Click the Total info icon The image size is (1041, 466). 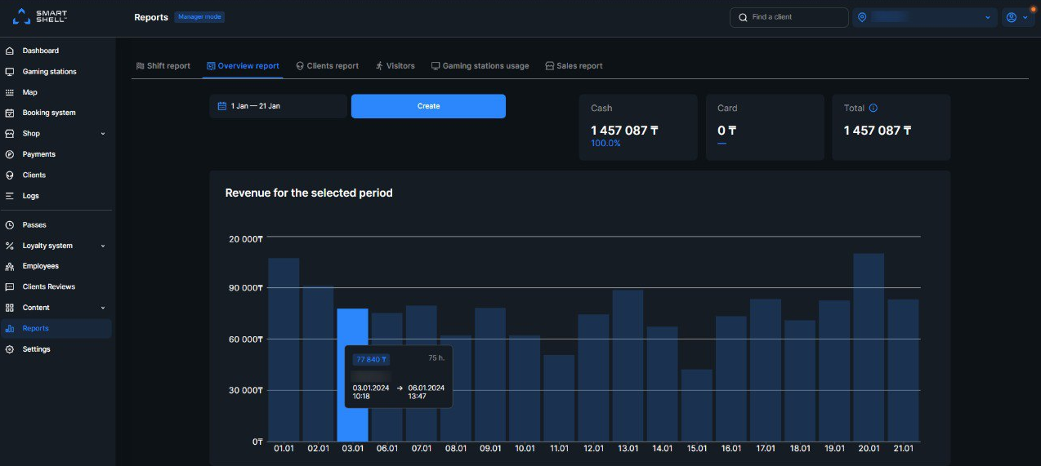click(873, 108)
